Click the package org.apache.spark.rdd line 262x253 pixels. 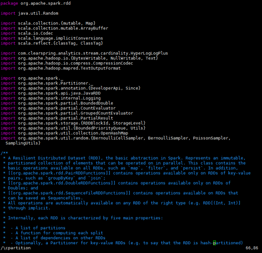[36, 3]
